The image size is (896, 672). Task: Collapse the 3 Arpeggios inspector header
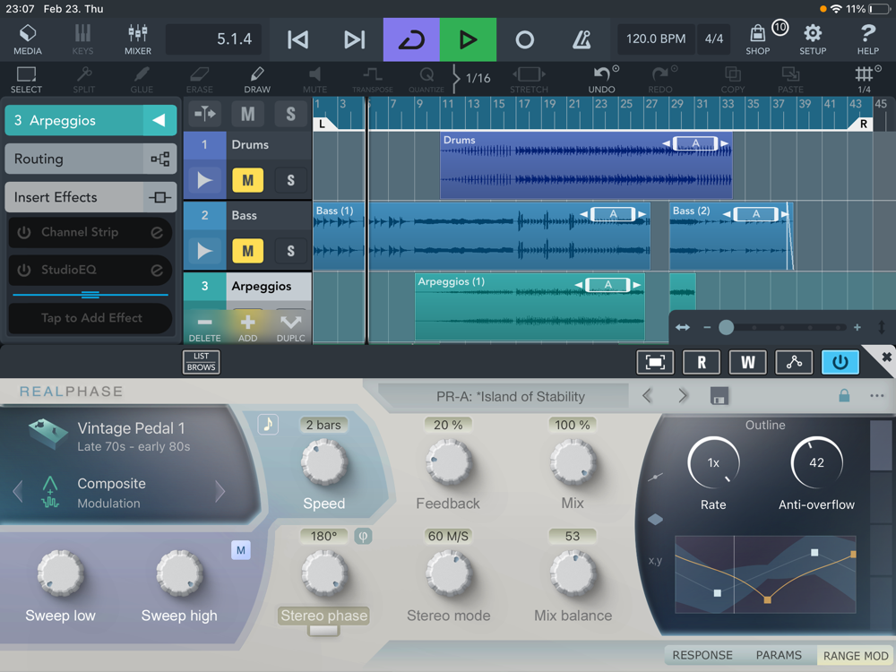pyautogui.click(x=159, y=120)
